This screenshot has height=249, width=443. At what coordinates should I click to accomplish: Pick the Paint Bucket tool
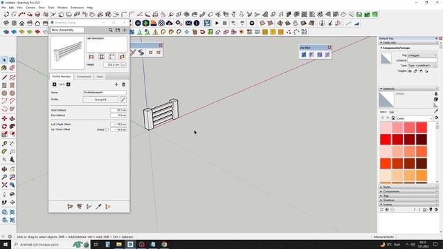4,68
